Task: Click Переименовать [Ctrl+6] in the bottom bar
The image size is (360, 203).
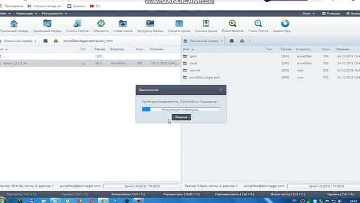Action: click(235, 194)
